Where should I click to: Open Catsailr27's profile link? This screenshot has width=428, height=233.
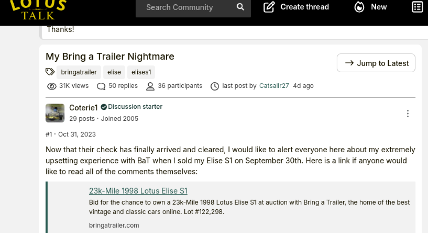[x=274, y=86]
